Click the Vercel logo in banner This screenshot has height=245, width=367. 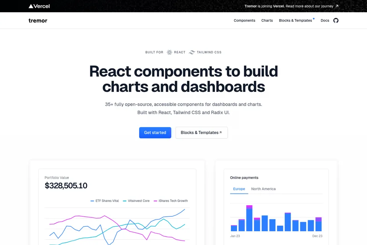point(39,6)
